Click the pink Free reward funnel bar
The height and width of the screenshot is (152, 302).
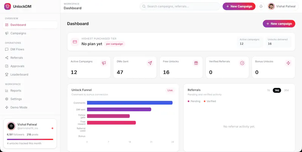coord(111,123)
